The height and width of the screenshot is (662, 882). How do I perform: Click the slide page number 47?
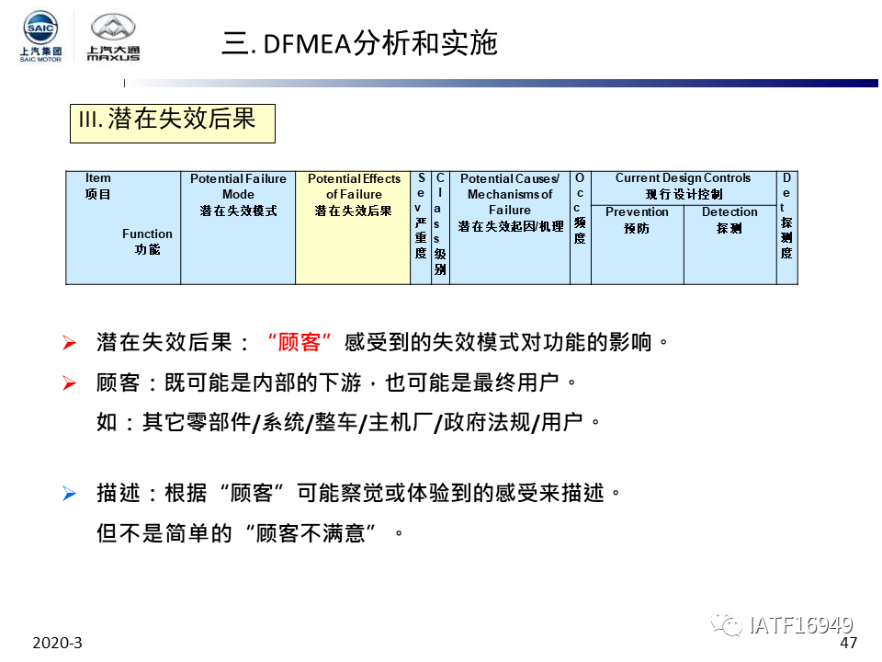848,643
